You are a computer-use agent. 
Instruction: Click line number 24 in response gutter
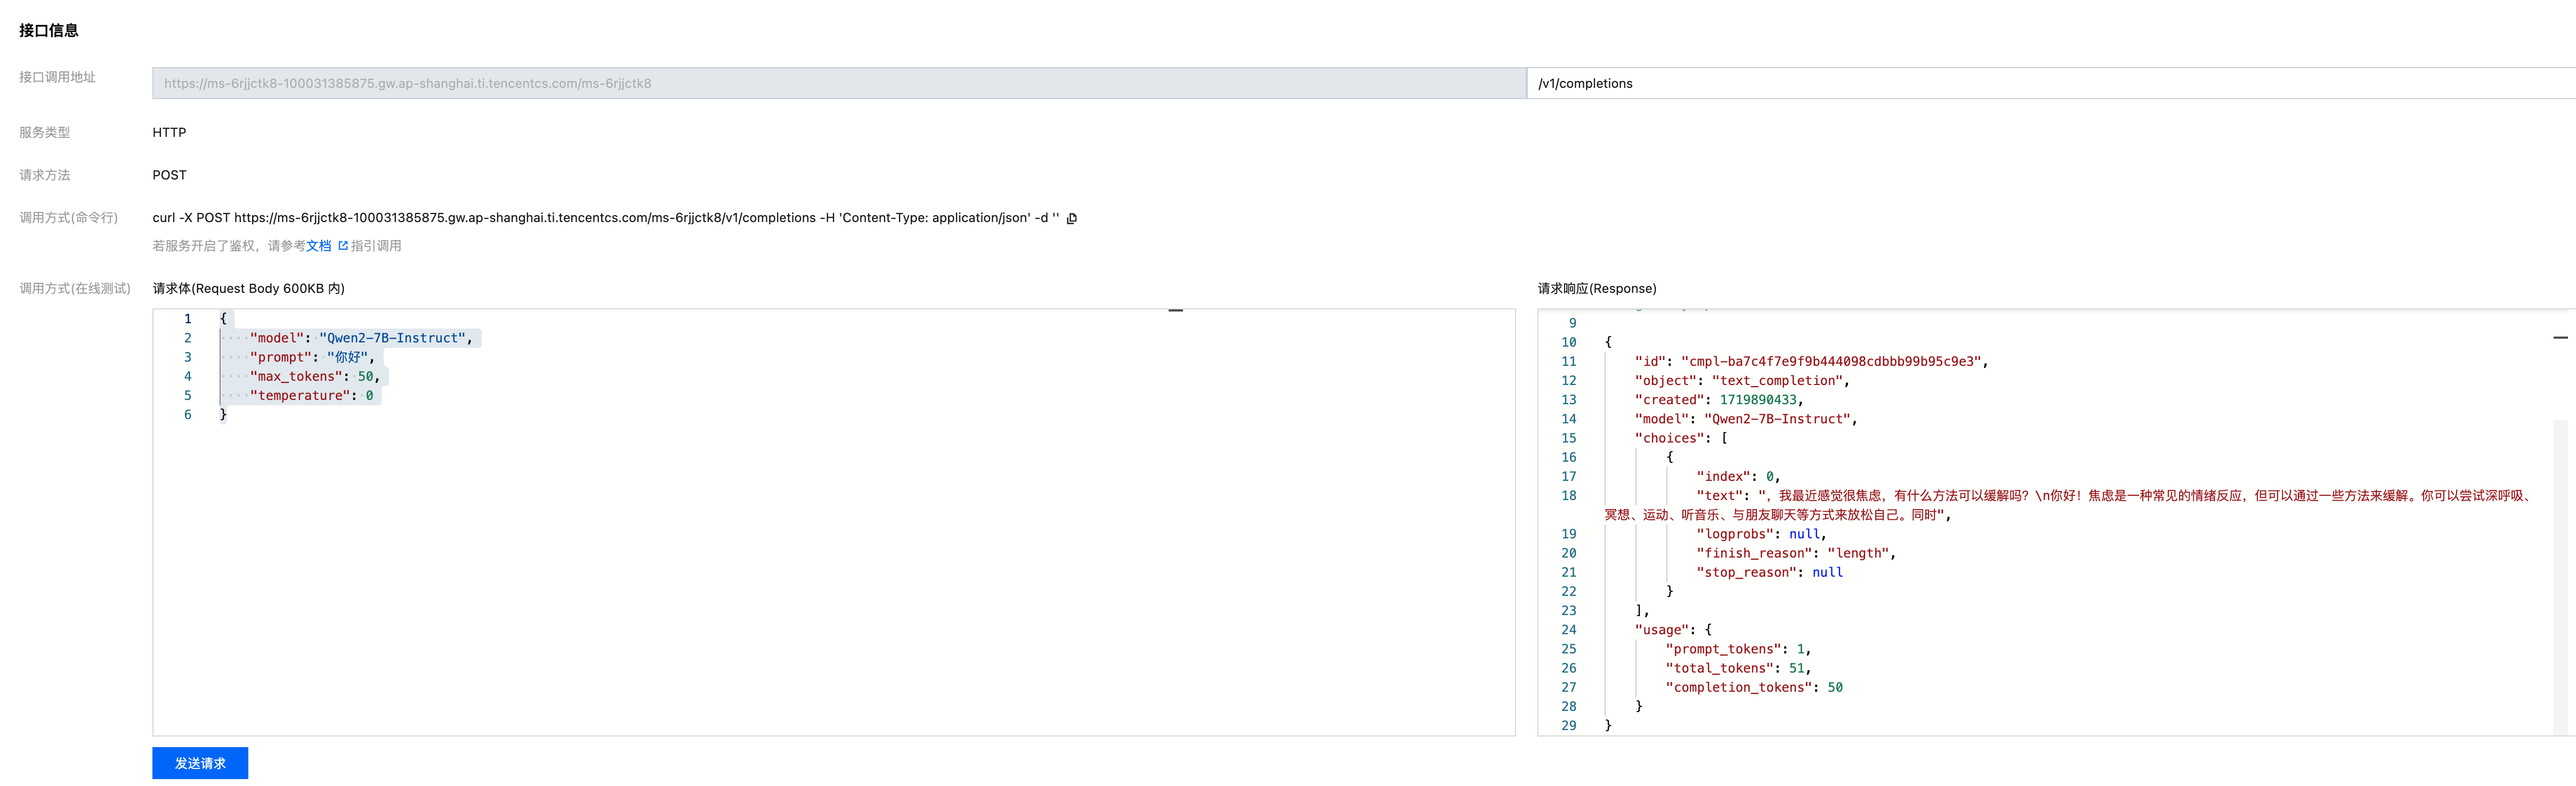point(1568,630)
